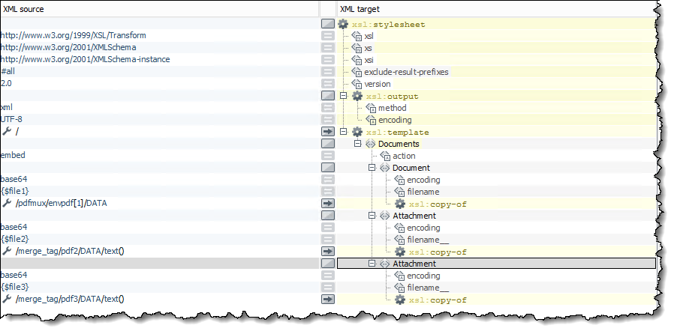Click the attribute icon beside exclude-result-prefixes
Viewport: 677px width, 334px height.
(357, 72)
